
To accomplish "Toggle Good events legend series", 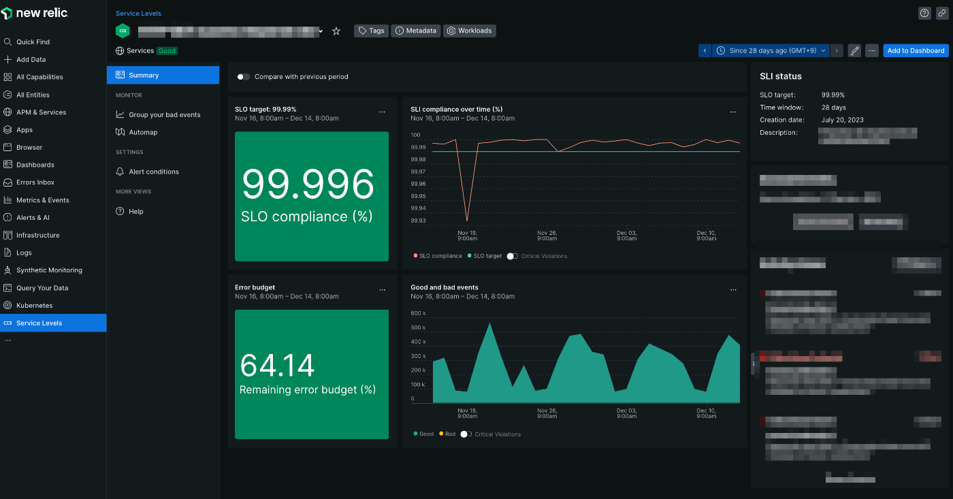I will click(x=423, y=434).
